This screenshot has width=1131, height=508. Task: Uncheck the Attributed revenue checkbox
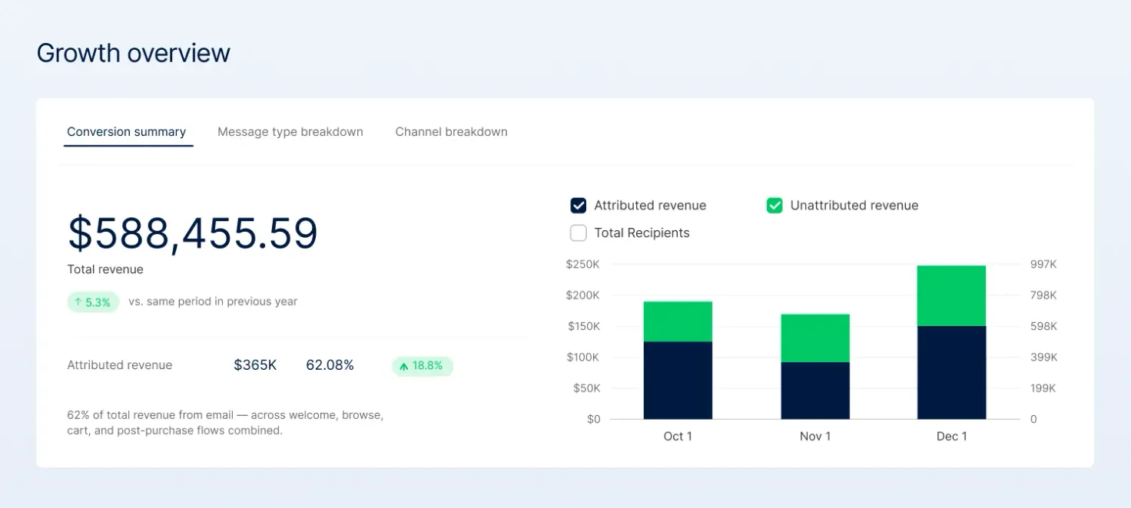click(579, 206)
